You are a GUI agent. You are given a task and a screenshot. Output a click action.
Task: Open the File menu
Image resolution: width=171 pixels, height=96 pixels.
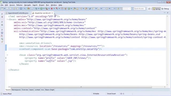(x=2, y=5)
